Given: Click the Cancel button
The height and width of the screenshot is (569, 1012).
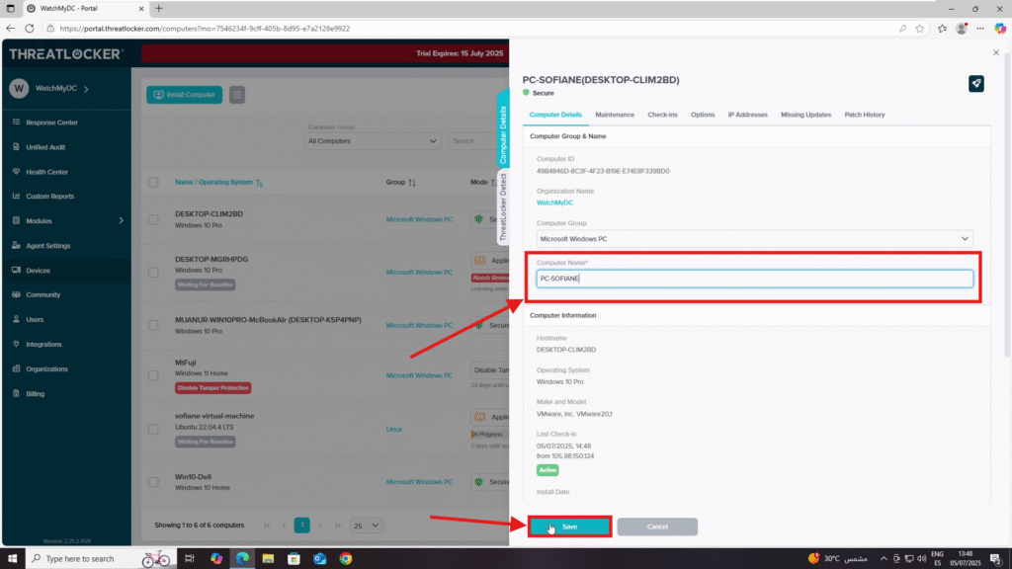Looking at the screenshot, I should [x=657, y=528].
